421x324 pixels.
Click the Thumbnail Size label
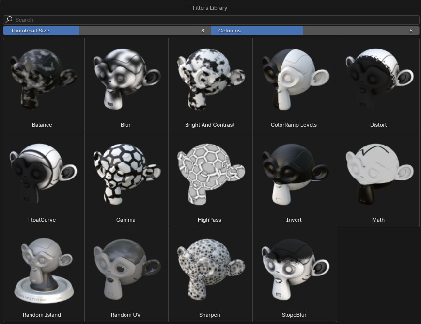tap(30, 30)
